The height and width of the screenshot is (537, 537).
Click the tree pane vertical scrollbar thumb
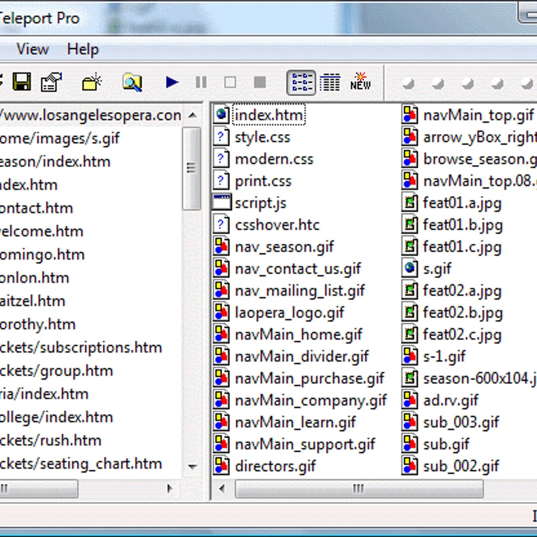coord(192,168)
